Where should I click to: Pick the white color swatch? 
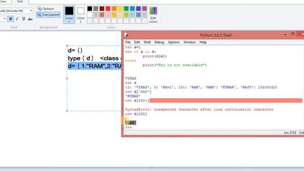click(90, 15)
